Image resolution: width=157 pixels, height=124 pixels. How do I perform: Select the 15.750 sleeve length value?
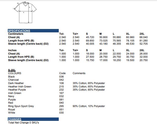click(x=90, y=60)
